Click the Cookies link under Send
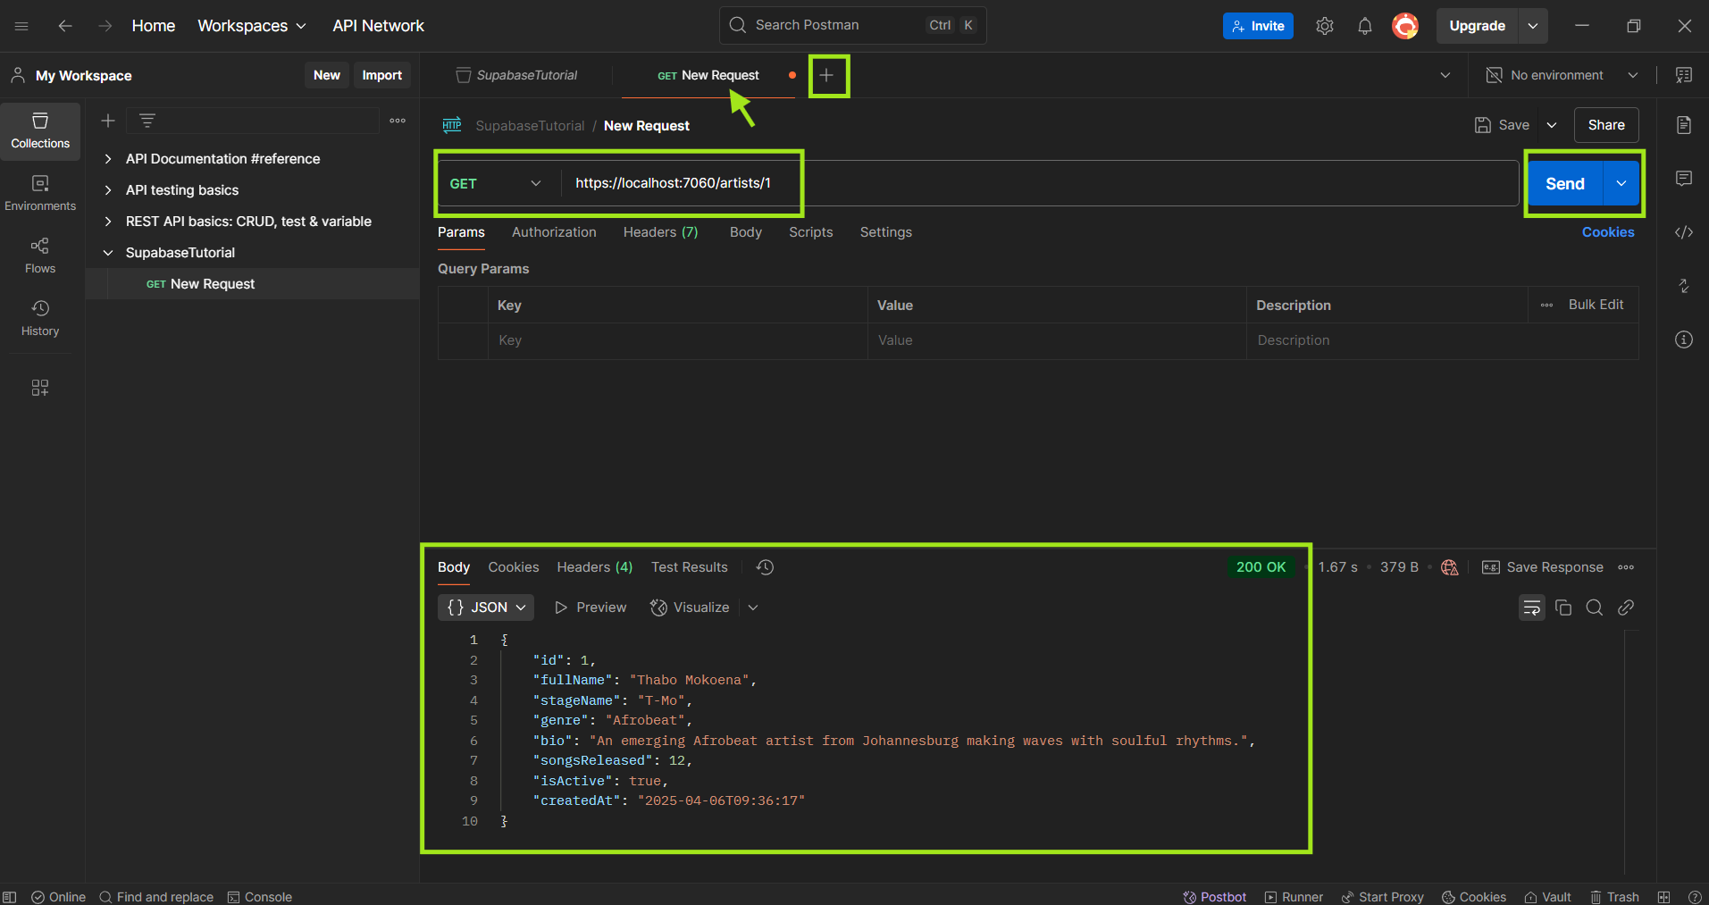The image size is (1709, 905). (1608, 232)
